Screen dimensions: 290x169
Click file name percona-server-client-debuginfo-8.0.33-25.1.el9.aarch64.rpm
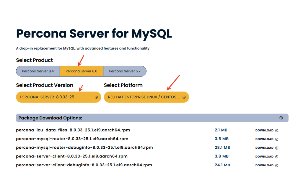tap(84, 165)
